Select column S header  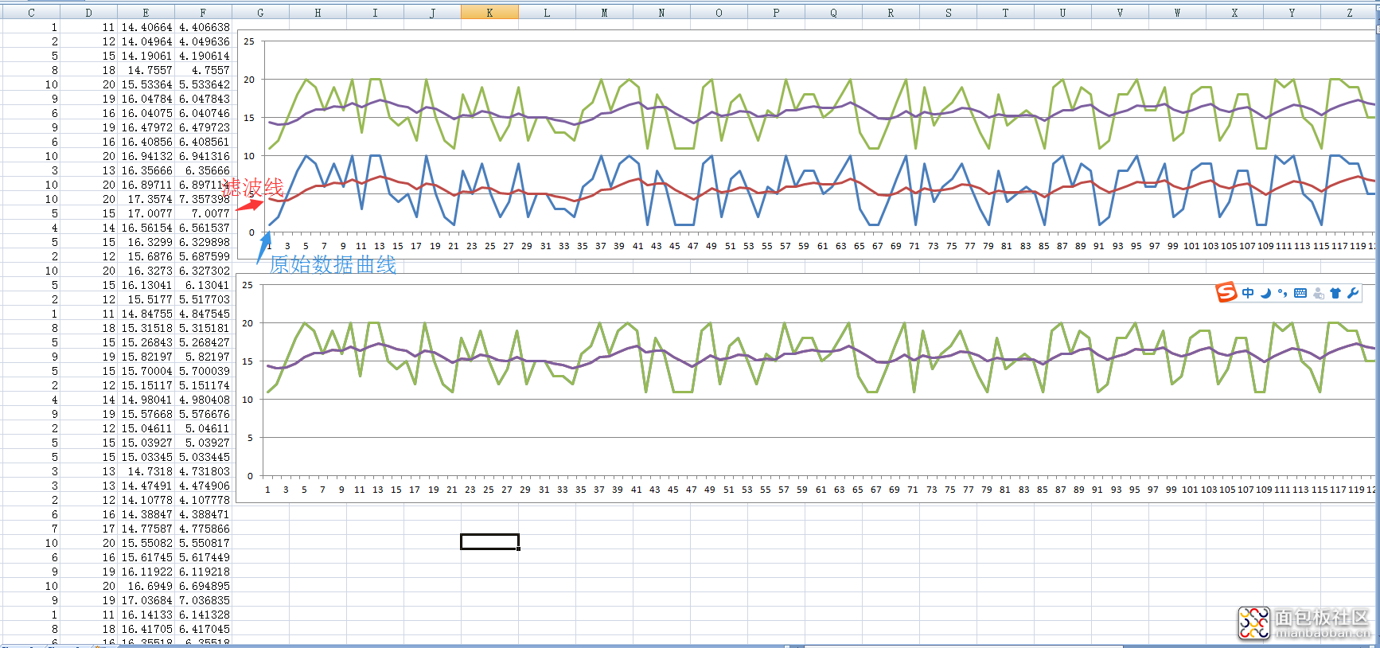pyautogui.click(x=948, y=13)
